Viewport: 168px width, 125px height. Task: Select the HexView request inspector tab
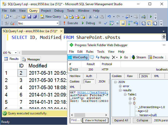75,76
